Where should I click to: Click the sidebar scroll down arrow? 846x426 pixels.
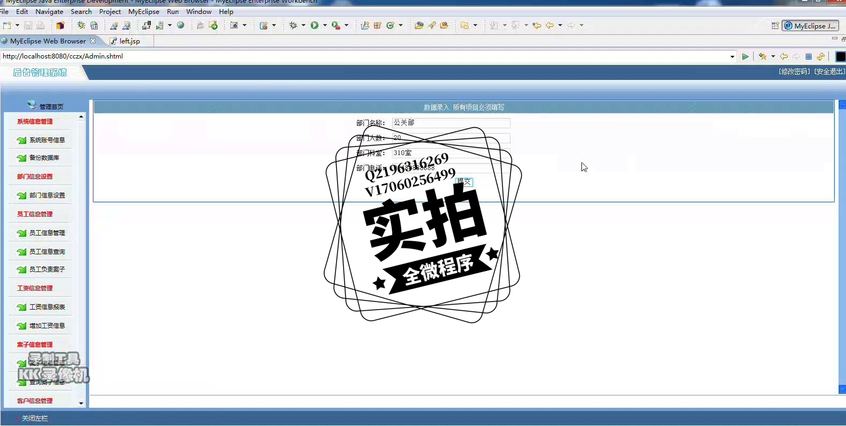tap(81, 403)
